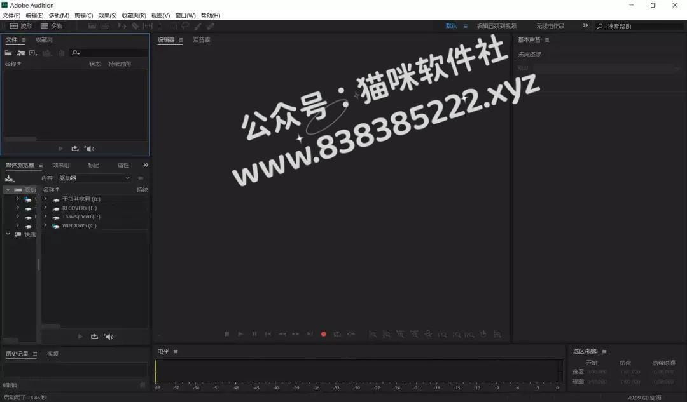687x402 pixels.
Task: Click the Files panel horizontal scrollbar
Action: (x=20, y=139)
